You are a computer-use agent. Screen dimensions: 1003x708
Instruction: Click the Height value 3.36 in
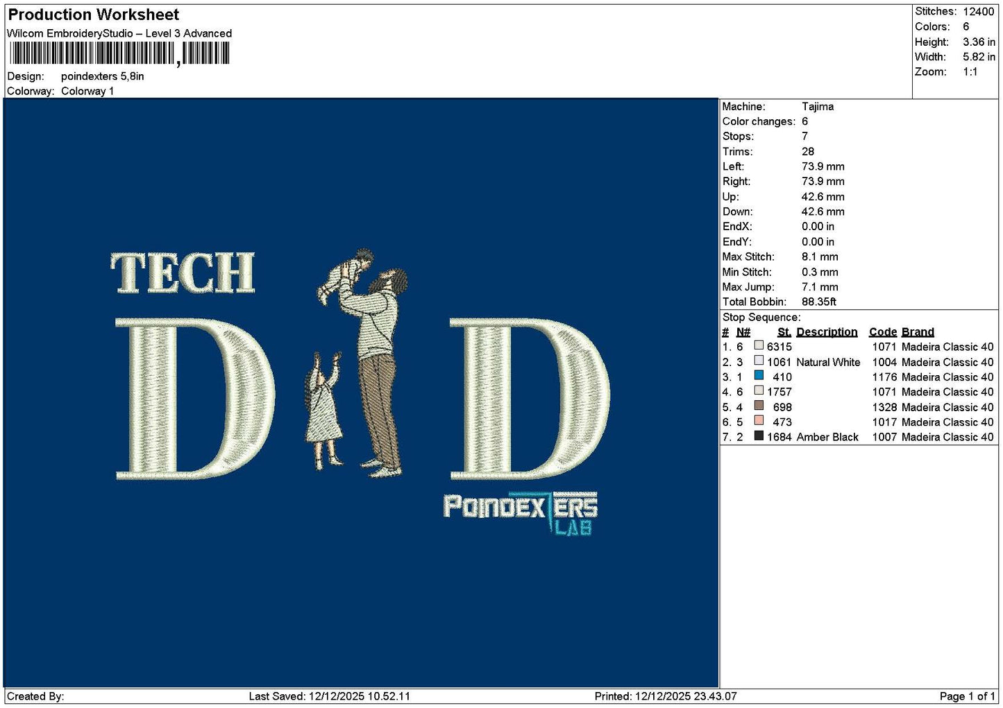(x=979, y=42)
